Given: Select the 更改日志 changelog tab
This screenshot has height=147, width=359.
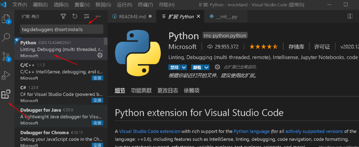Looking at the screenshot, I should [168, 91].
